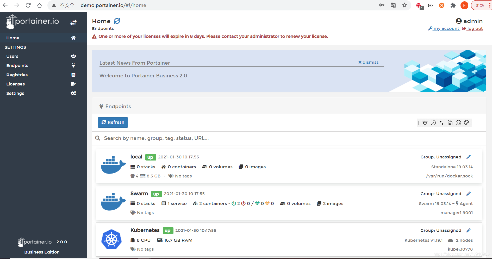Open the Registries page from the sidebar menu
The image size is (492, 259).
(x=17, y=75)
